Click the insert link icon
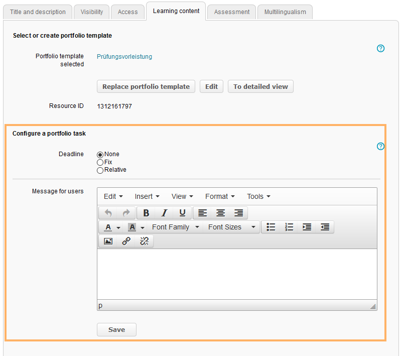403x356 pixels. click(126, 241)
